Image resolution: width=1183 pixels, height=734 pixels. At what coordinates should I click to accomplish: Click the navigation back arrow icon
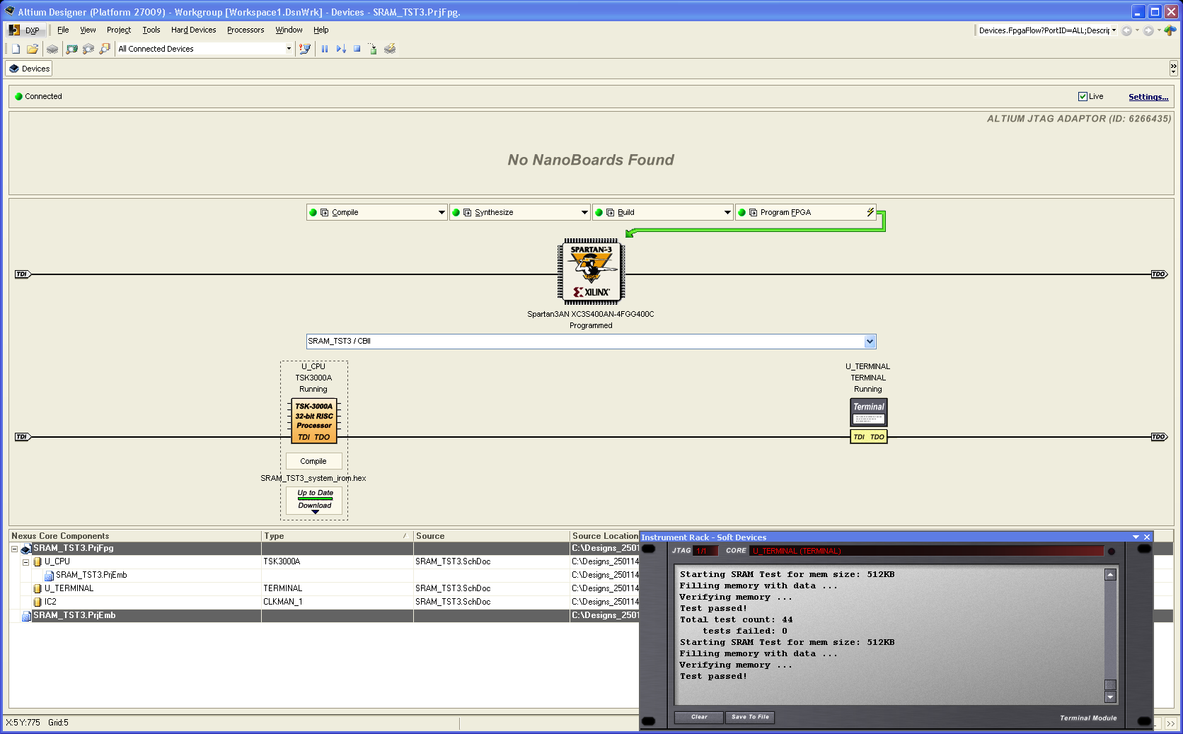coord(1126,30)
